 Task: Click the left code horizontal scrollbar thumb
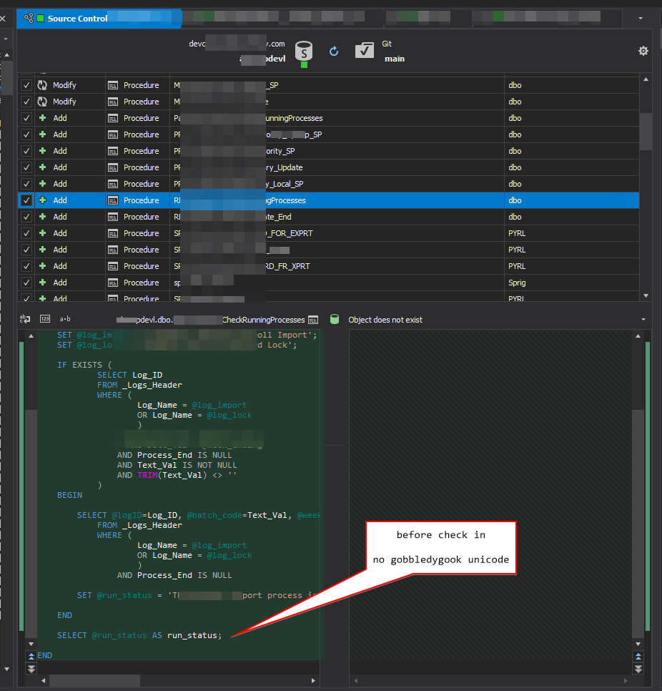click(94, 680)
